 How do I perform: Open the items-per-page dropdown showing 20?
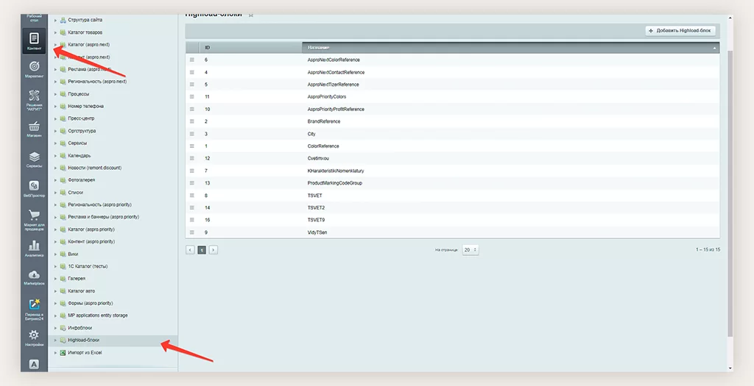coord(471,250)
